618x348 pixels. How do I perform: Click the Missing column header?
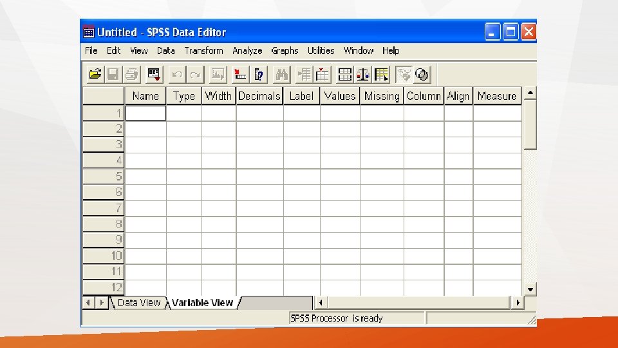coord(382,96)
